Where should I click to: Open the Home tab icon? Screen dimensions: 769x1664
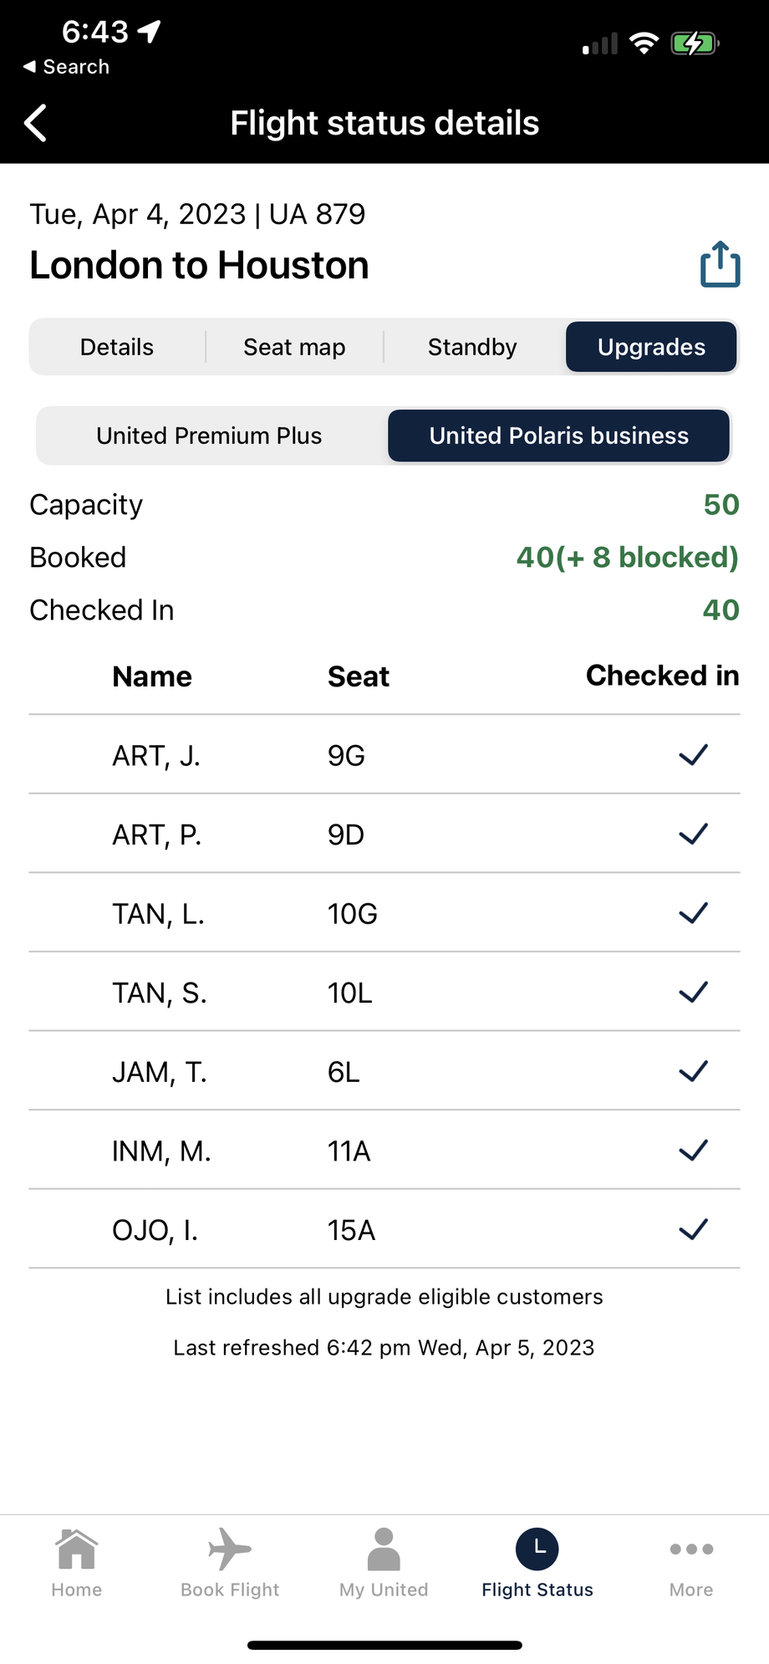click(77, 1549)
